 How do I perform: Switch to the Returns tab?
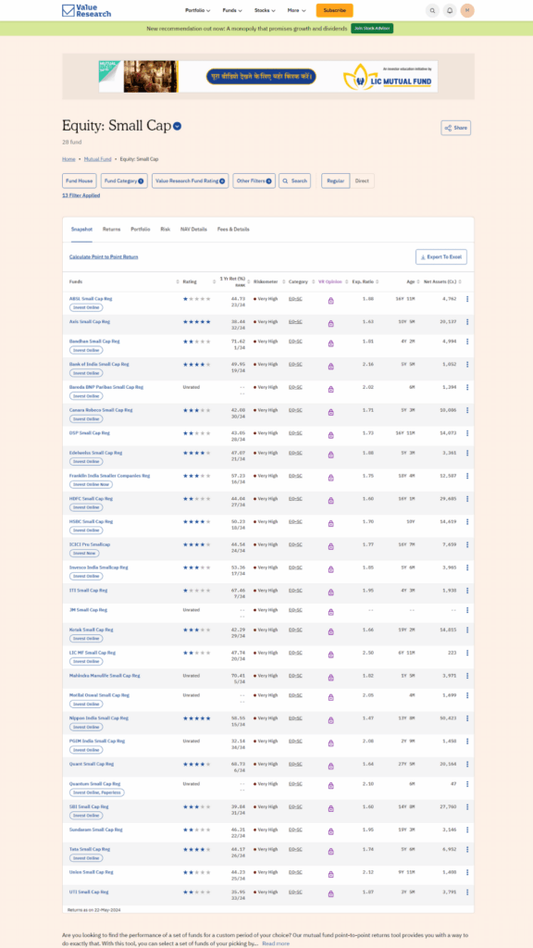coord(111,230)
